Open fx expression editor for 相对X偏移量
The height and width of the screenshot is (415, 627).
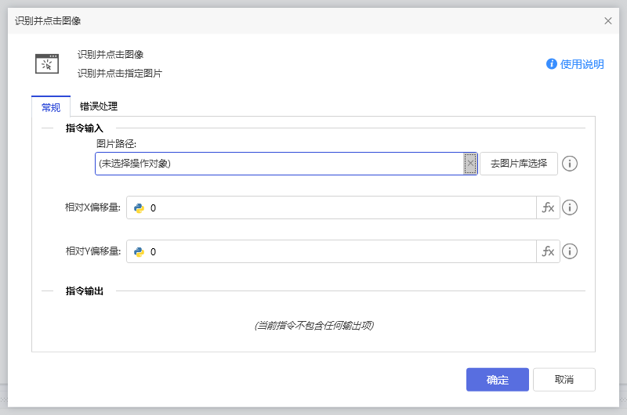[x=548, y=207]
